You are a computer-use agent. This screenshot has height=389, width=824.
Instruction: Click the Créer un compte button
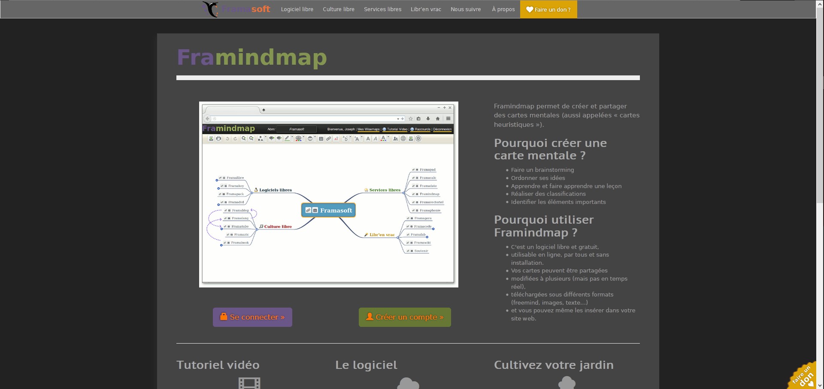[405, 317]
